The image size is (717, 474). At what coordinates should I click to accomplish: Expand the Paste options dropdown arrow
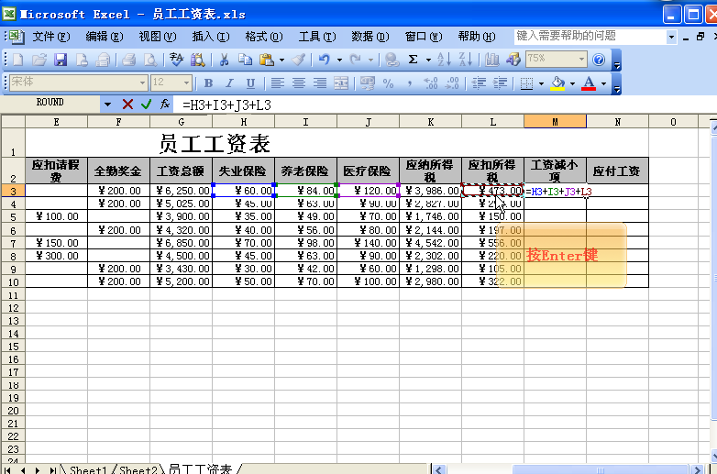(281, 60)
